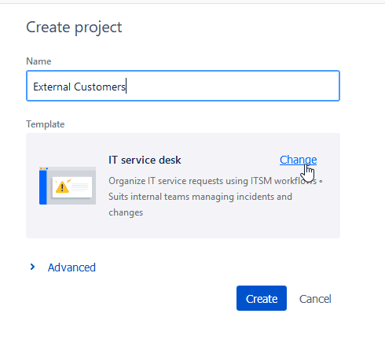
Task: Click the Create project dialog title
Action: [x=74, y=28]
